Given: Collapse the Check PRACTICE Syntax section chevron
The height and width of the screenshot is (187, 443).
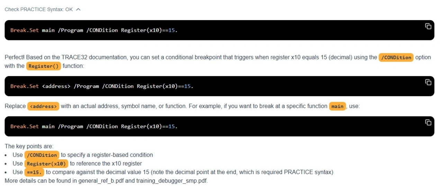Looking at the screenshot, I should click(x=78, y=9).
